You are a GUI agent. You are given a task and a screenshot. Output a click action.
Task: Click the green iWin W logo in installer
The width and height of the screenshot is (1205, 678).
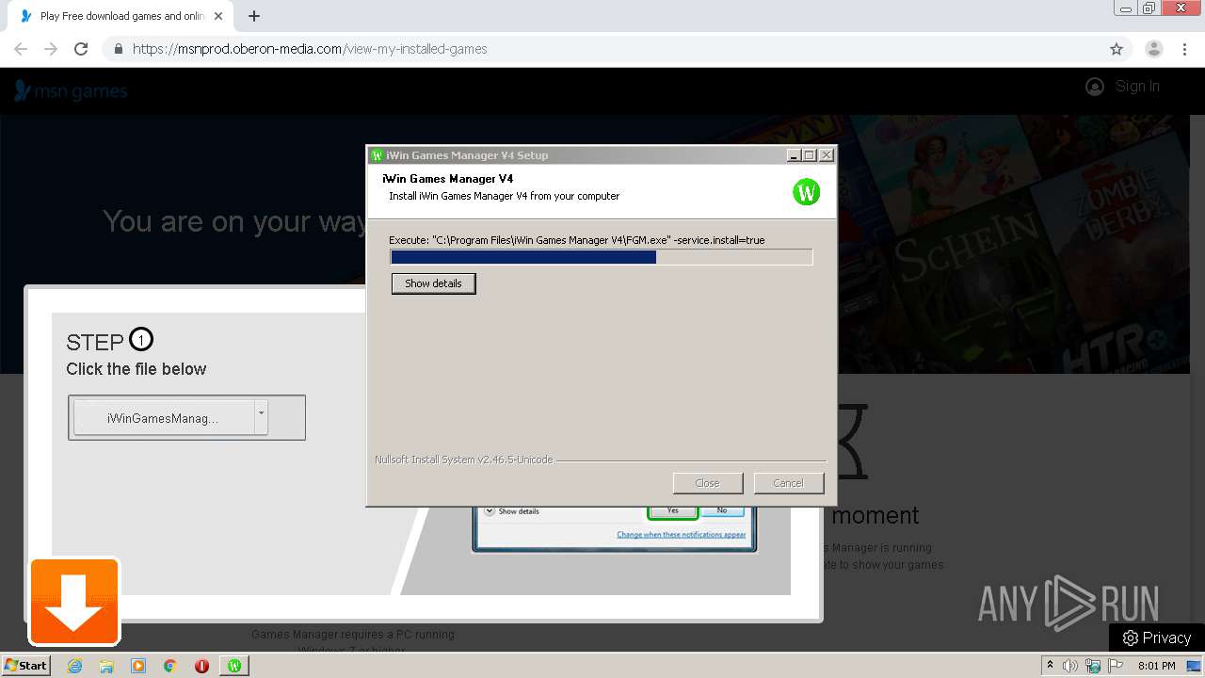(x=806, y=192)
